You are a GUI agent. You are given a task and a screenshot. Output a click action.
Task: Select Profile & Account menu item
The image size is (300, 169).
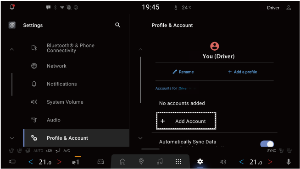click(76, 138)
